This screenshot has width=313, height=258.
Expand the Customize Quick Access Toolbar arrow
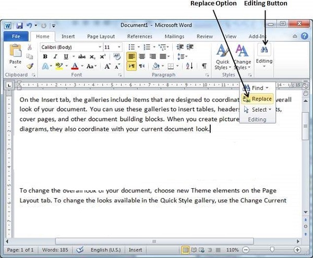(x=54, y=26)
